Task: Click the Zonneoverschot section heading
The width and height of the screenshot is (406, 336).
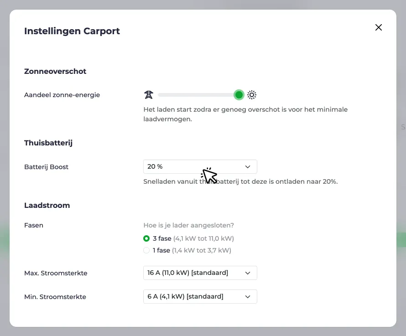Action: tap(55, 71)
